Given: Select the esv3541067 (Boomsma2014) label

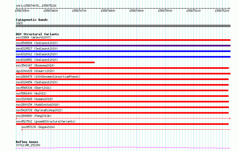Looking at the screenshot, I should tap(35, 65).
